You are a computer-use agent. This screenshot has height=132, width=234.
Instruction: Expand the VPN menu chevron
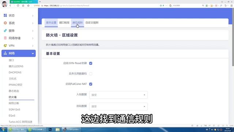(33, 46)
